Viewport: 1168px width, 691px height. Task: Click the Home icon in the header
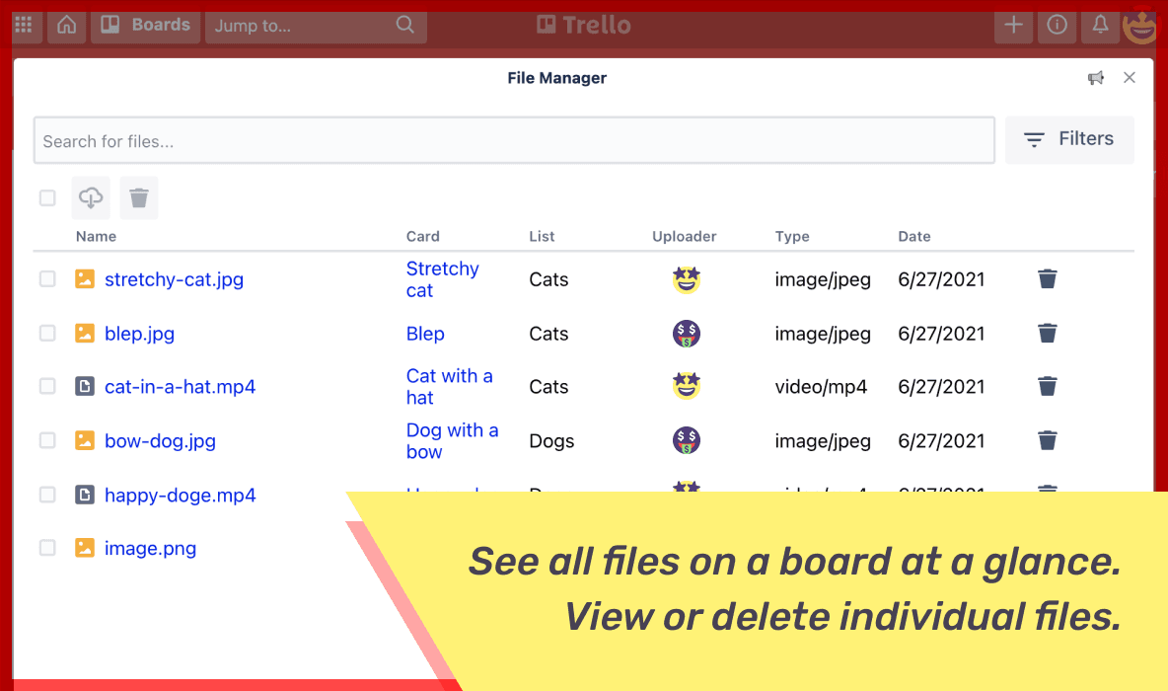click(x=66, y=26)
